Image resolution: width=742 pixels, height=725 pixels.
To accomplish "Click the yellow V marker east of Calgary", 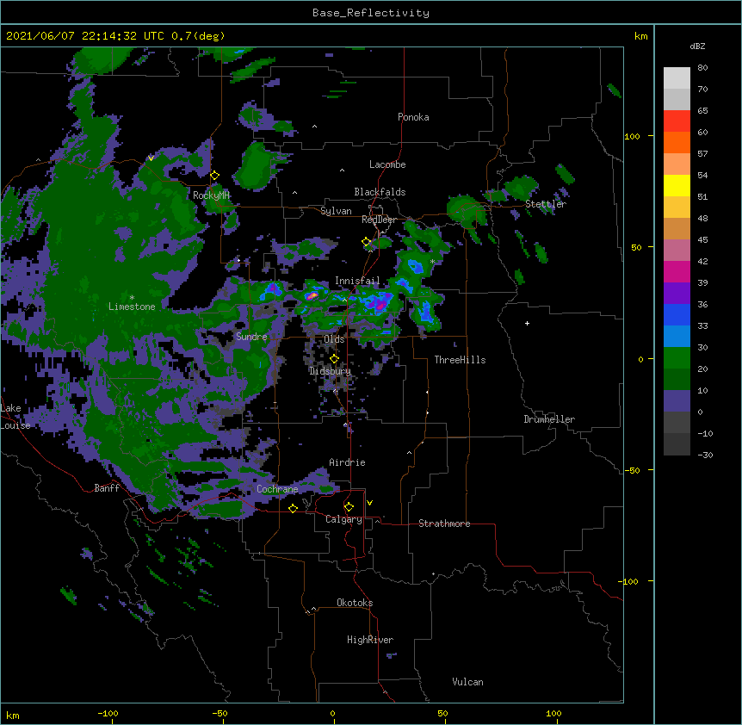I will (x=369, y=503).
